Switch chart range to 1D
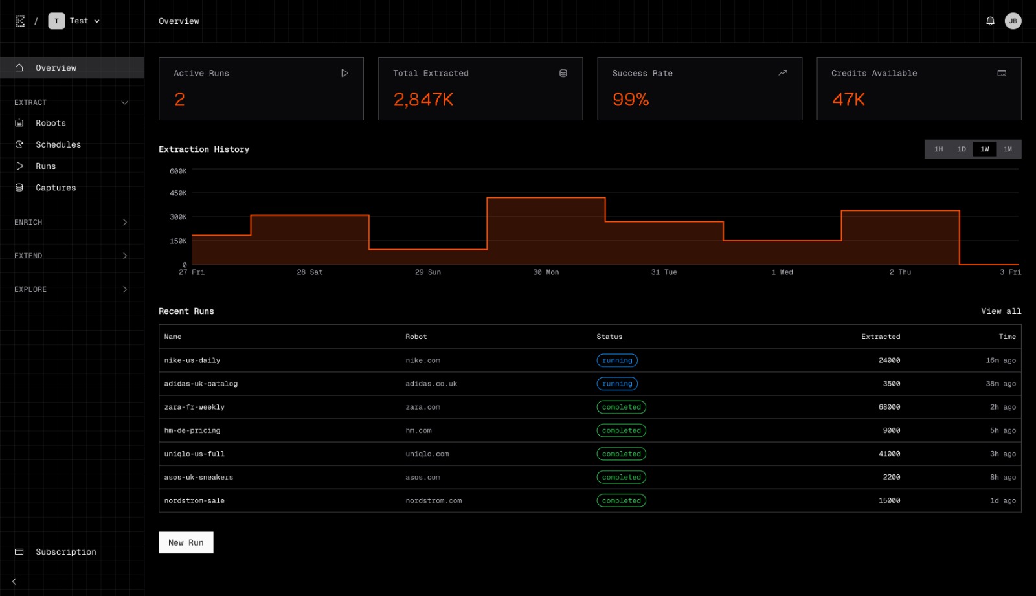The image size is (1036, 596). pyautogui.click(x=962, y=149)
